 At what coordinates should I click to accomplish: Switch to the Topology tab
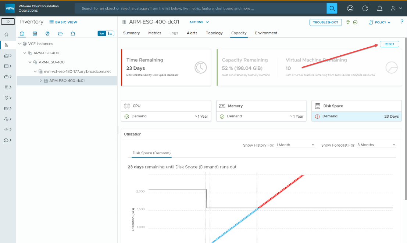tap(214, 33)
